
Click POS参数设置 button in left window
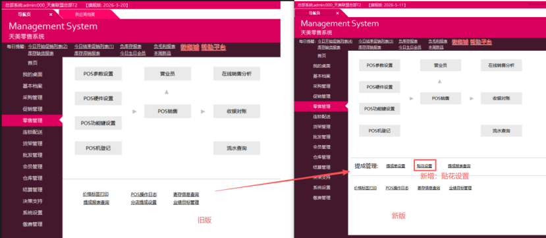coord(98,74)
